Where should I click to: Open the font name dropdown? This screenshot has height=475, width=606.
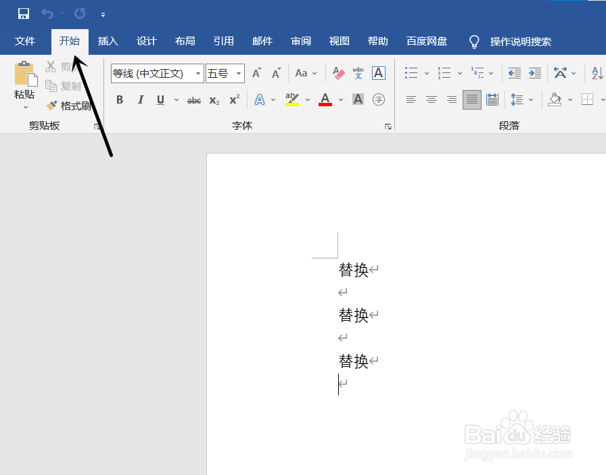197,73
